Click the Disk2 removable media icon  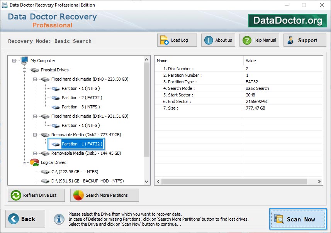45,135
